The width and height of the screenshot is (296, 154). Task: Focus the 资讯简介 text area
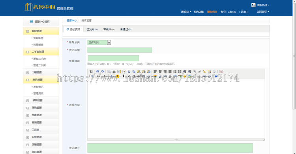point(170,148)
